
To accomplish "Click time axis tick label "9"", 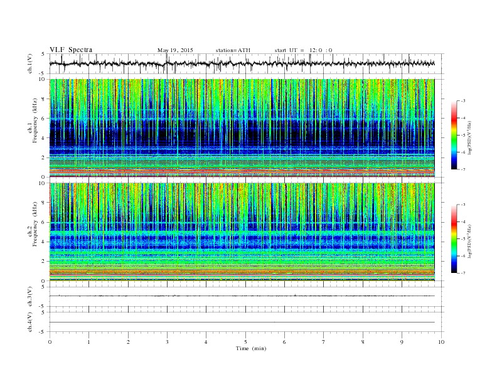I will coord(402,342).
